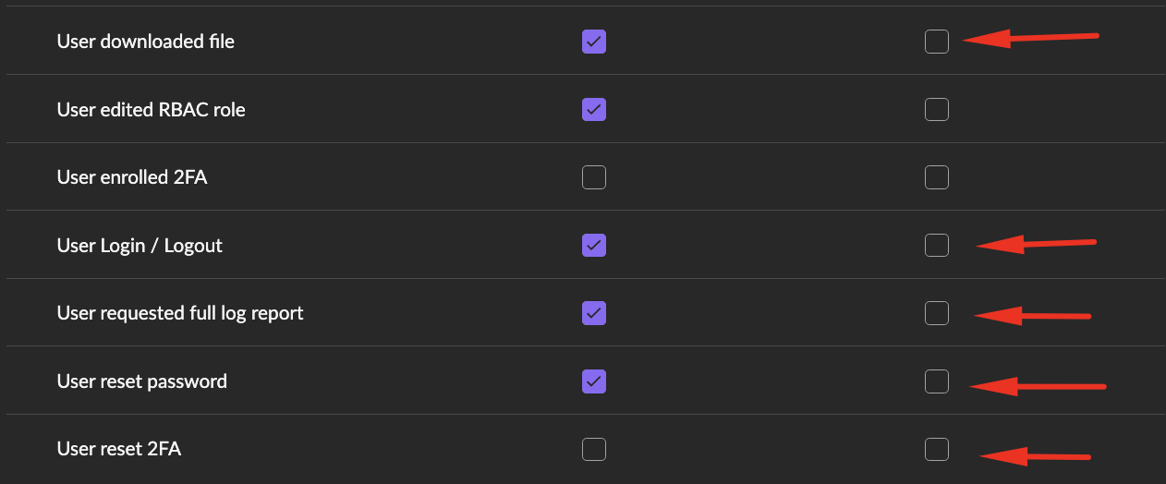Check second checkbox for User reset password
1166x484 pixels.
coord(937,381)
